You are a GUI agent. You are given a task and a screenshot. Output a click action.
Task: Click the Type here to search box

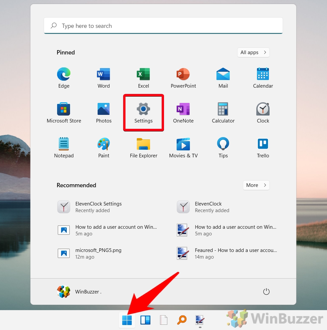coord(163,26)
